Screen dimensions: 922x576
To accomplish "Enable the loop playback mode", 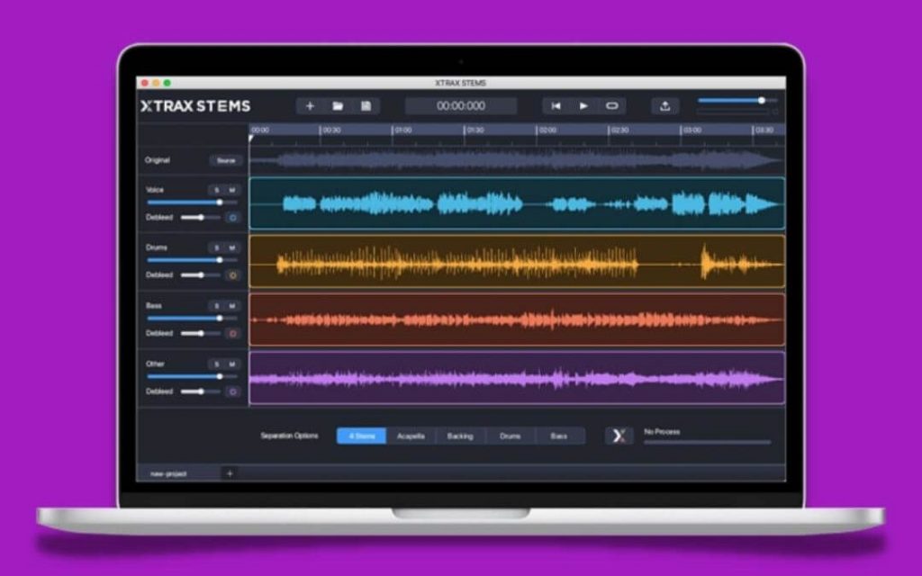I will [611, 105].
